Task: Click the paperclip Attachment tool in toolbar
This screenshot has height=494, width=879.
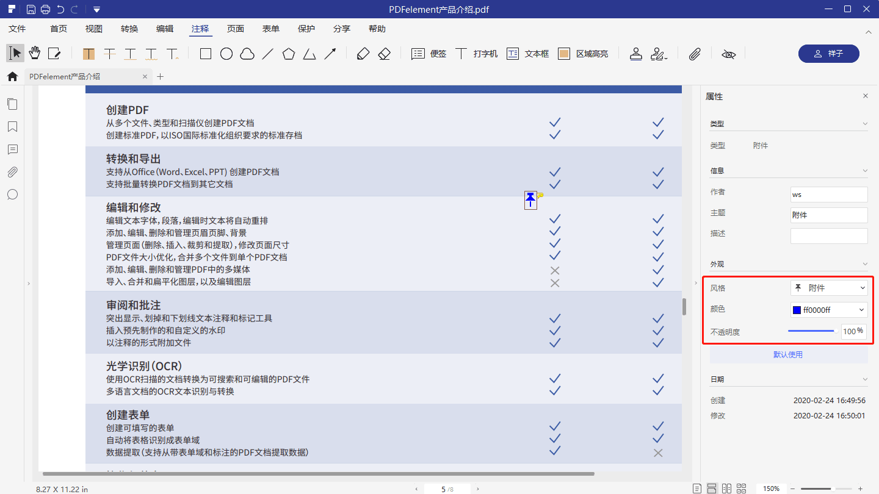Action: pyautogui.click(x=695, y=54)
